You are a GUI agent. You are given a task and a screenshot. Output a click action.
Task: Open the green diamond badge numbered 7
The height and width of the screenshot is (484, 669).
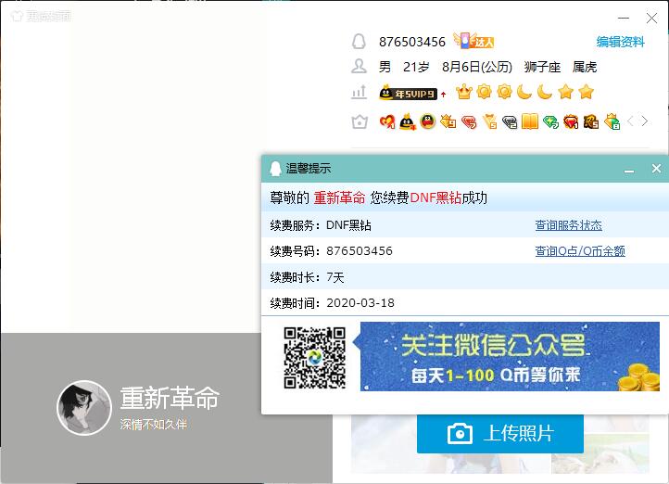point(550,122)
